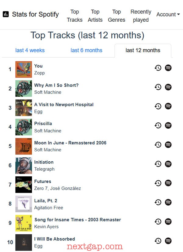Viewport: 183px width, 252px height.
Task: Click the Spotify icon beside Initiation
Action: coord(168,164)
